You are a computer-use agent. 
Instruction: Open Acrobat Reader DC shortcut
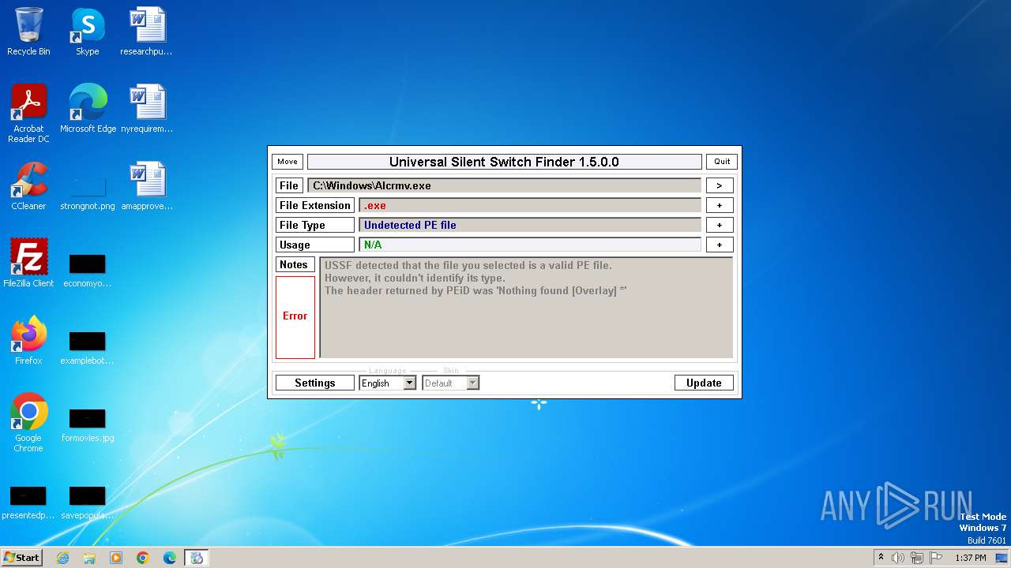[x=28, y=113]
